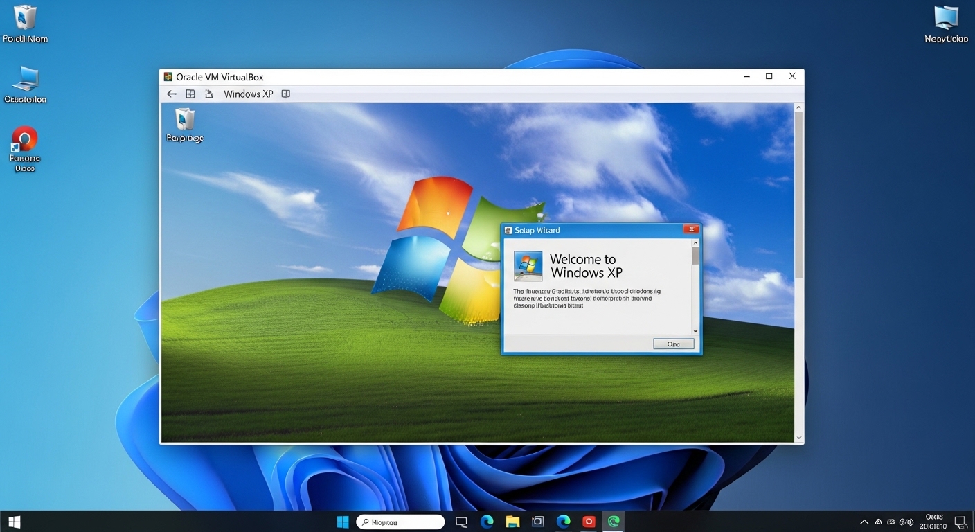Open the clock in the system tray
Image resolution: width=975 pixels, height=532 pixels.
point(933,520)
